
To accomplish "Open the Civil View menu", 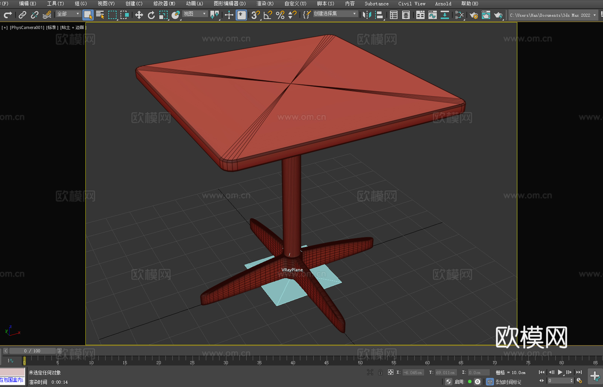I will pos(412,3).
